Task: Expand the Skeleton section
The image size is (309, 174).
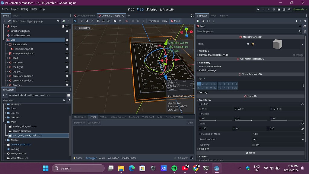Action: [204, 51]
